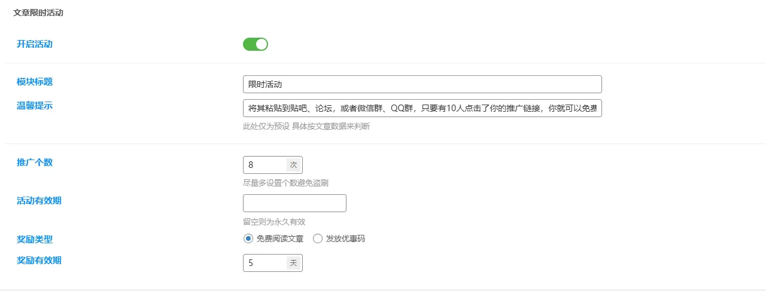The height and width of the screenshot is (297, 766).
Task: Focus the 模块标题 field containing 限时活动
Action: 422,84
